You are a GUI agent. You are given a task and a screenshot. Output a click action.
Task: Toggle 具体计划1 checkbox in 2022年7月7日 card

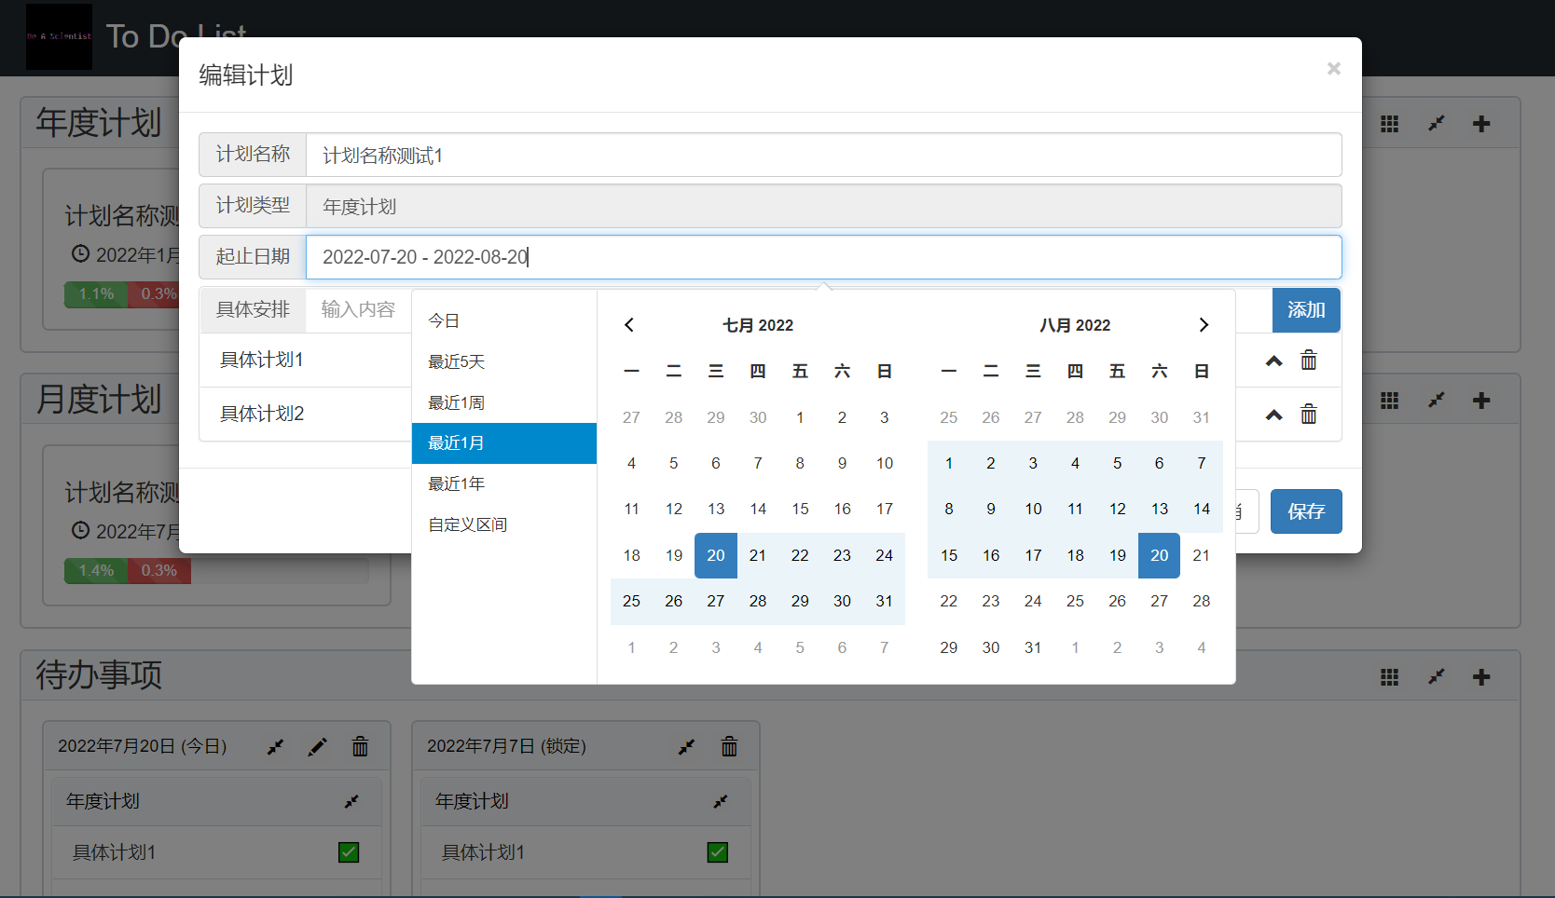[718, 852]
